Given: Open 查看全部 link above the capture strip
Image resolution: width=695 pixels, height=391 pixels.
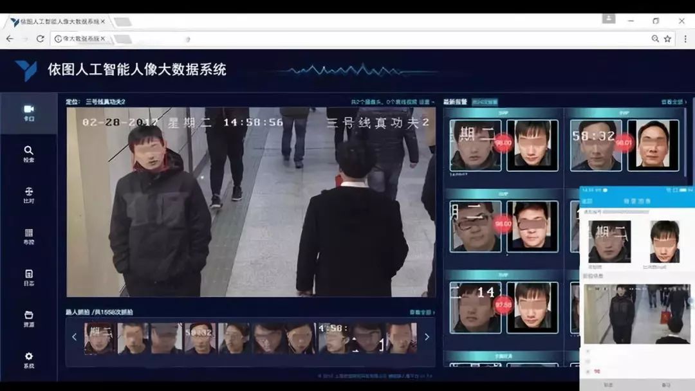Looking at the screenshot, I should tap(422, 312).
